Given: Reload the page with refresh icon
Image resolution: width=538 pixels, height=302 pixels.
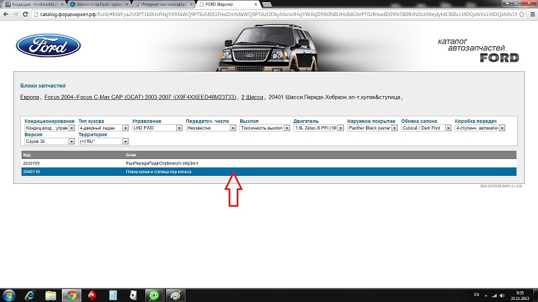Looking at the screenshot, I should pos(25,14).
